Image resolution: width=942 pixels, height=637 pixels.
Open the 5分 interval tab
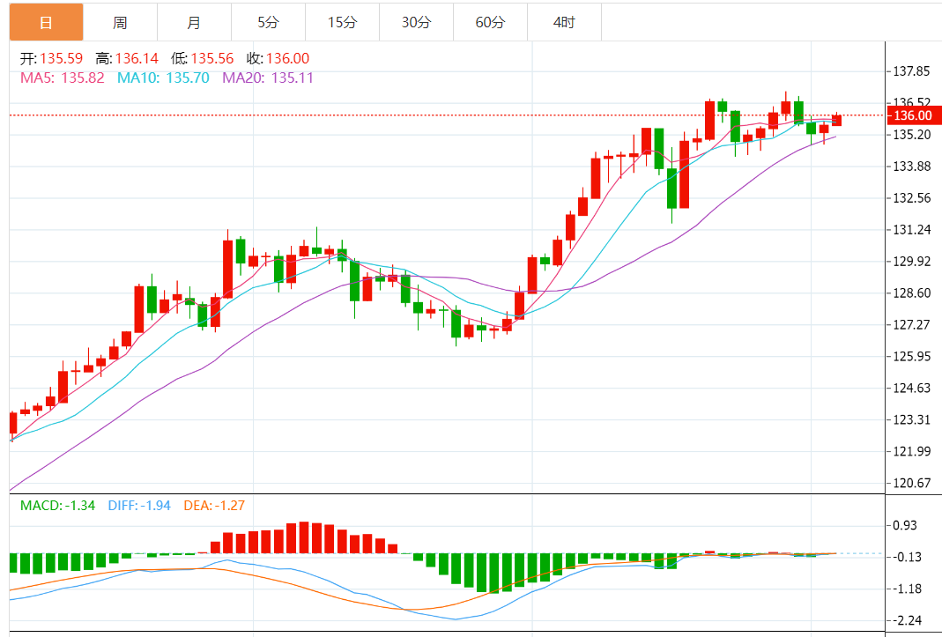[268, 22]
